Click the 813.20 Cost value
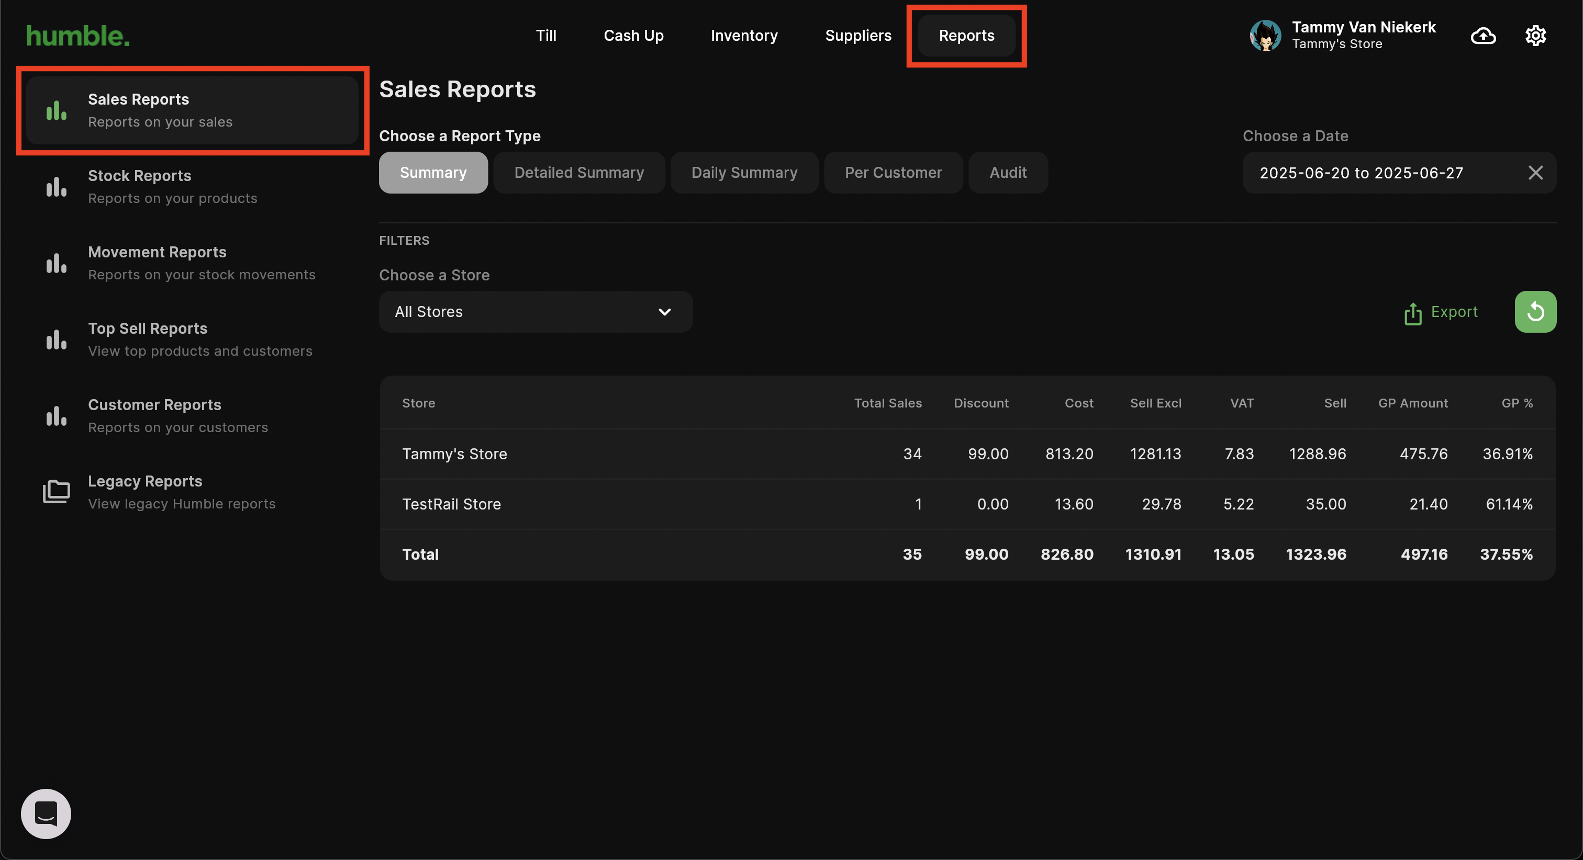This screenshot has height=860, width=1583. click(x=1069, y=454)
